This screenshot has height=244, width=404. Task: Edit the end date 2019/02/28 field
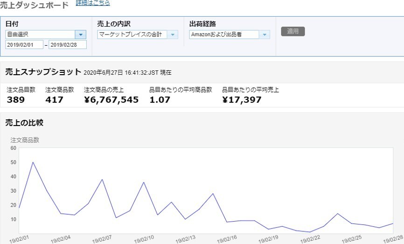[x=68, y=45]
